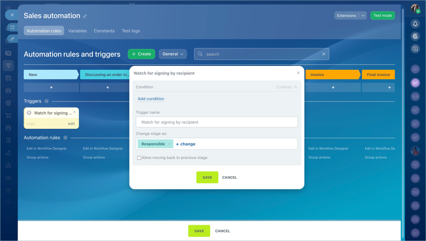
Task: Click the Add condition link
Action: pos(151,99)
